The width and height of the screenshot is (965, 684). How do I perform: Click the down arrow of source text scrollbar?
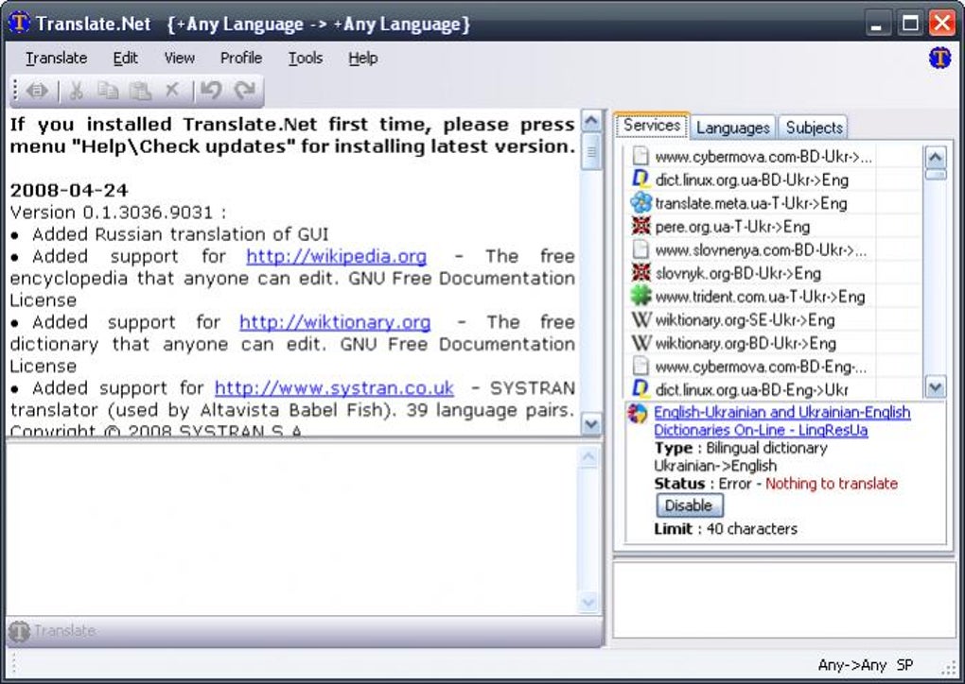(x=591, y=424)
